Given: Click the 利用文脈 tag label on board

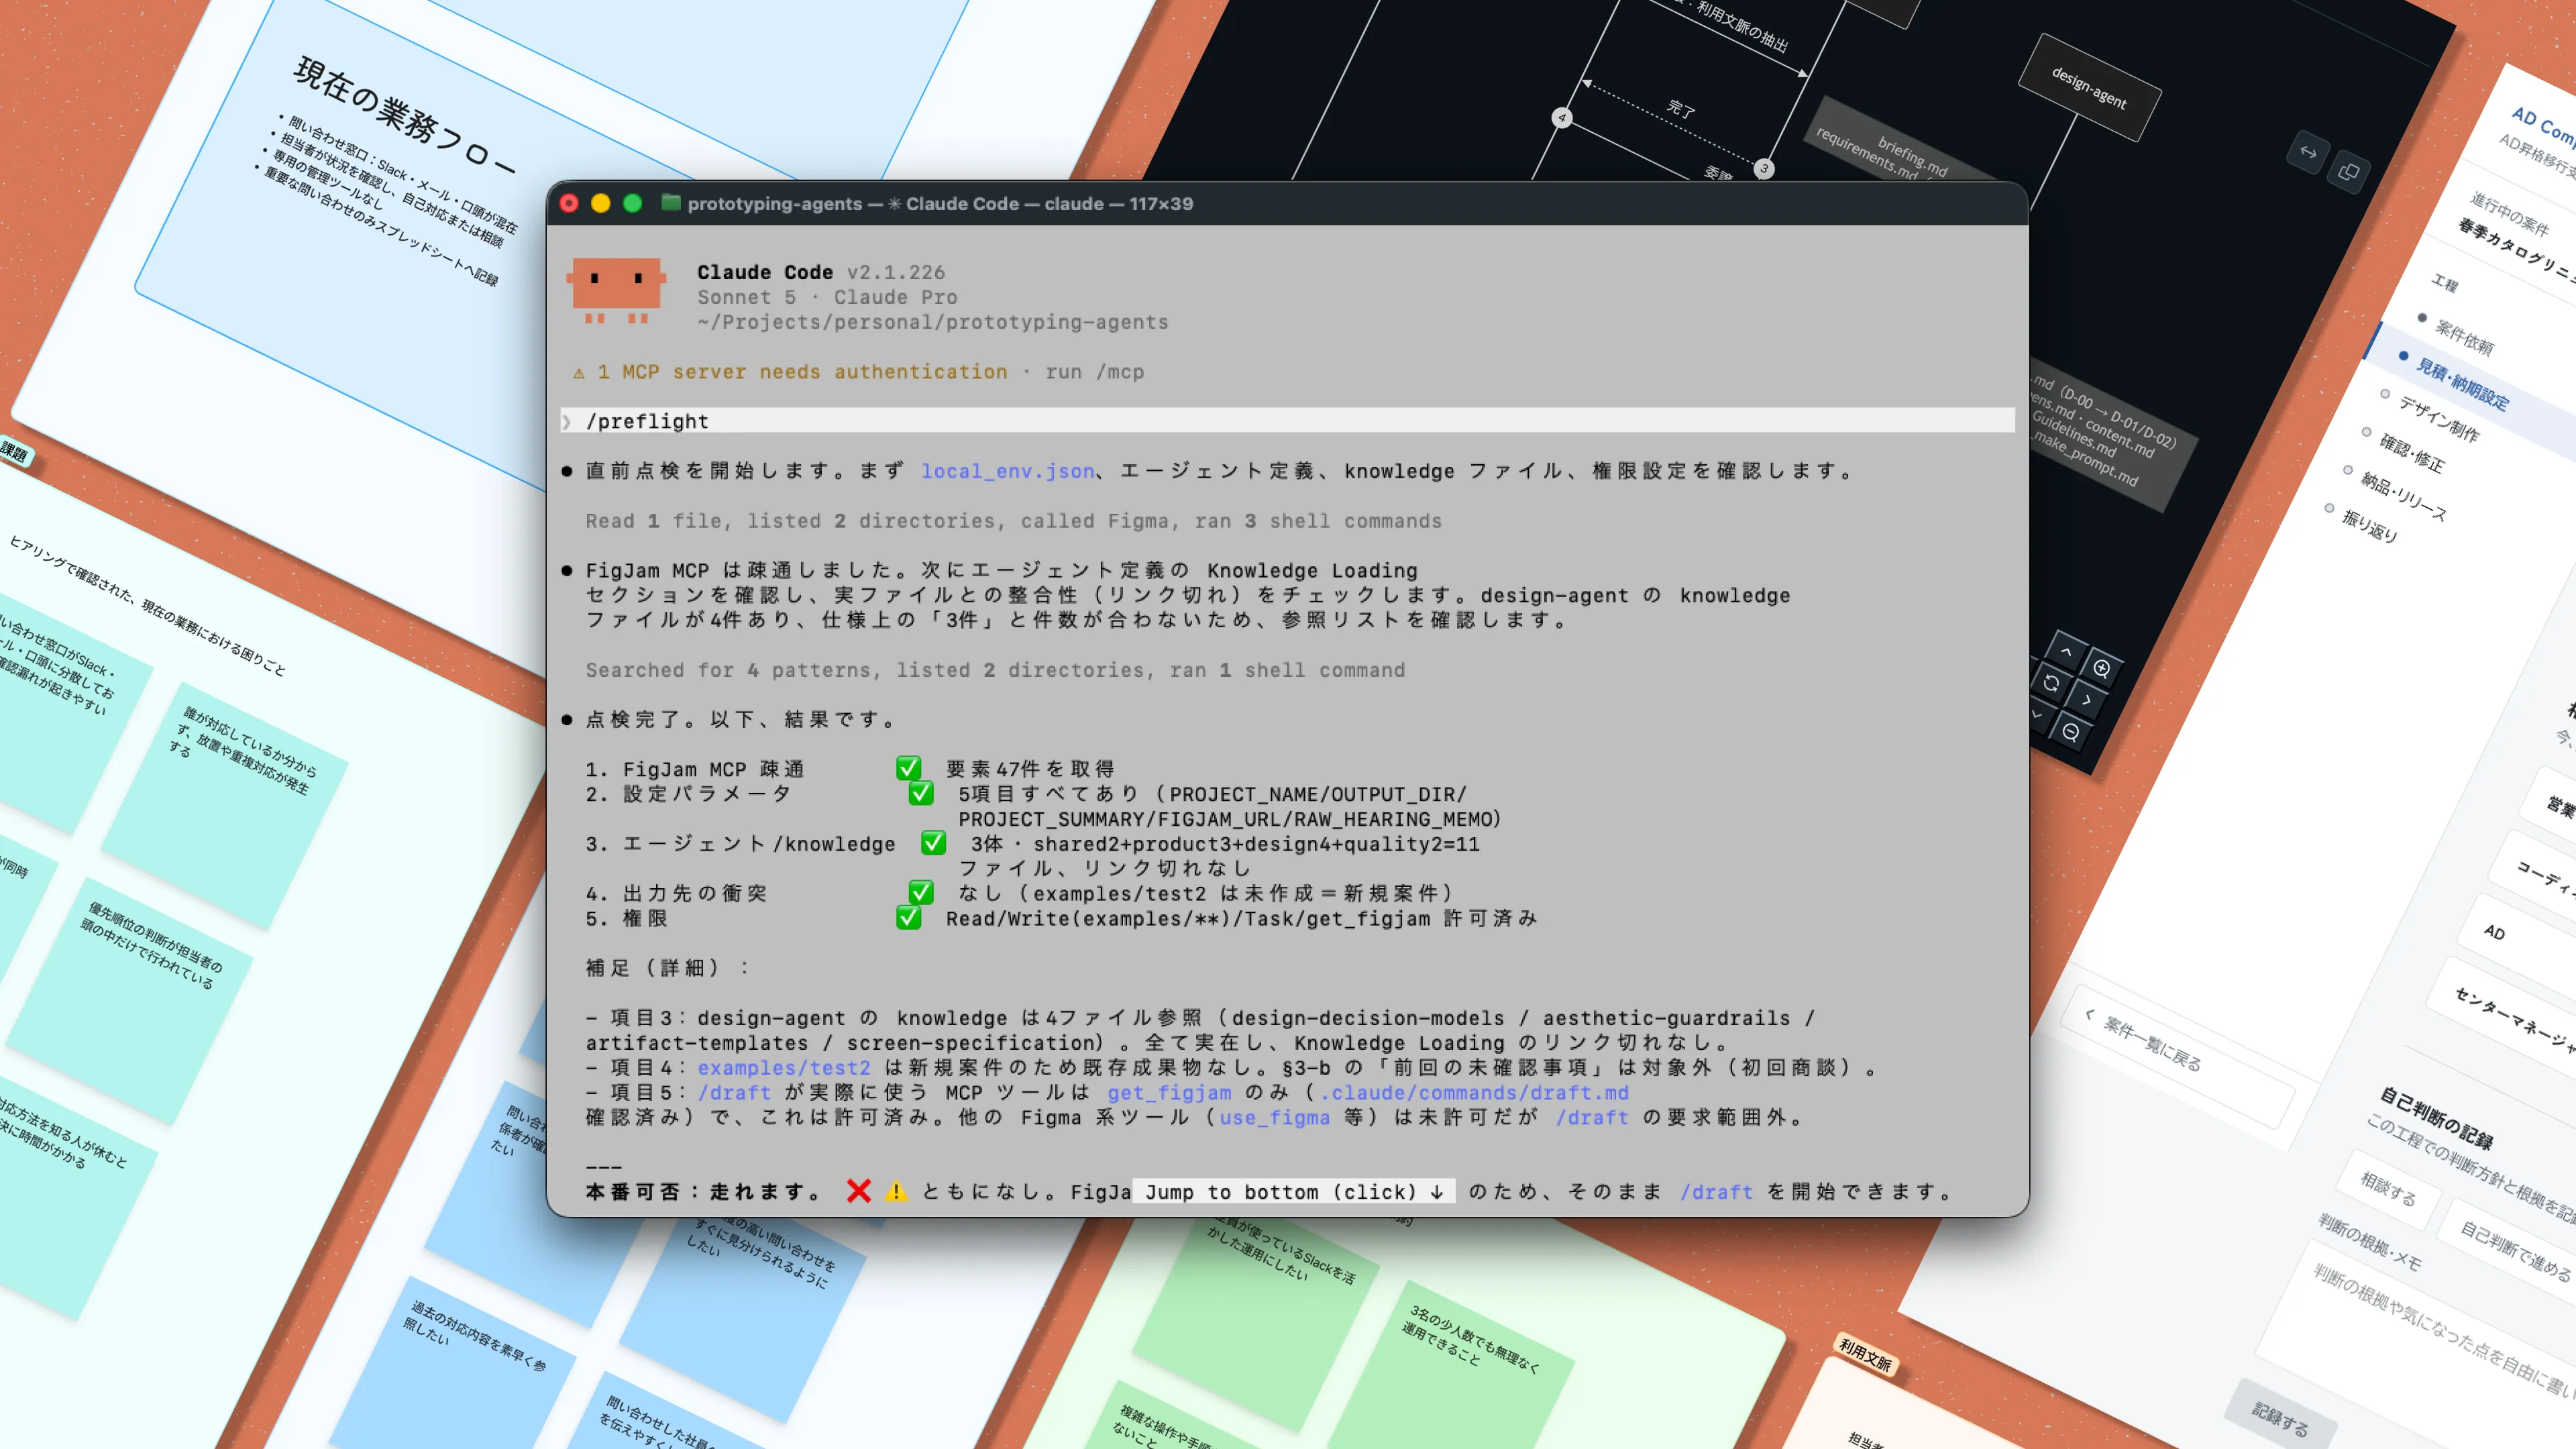Looking at the screenshot, I should 1866,1356.
